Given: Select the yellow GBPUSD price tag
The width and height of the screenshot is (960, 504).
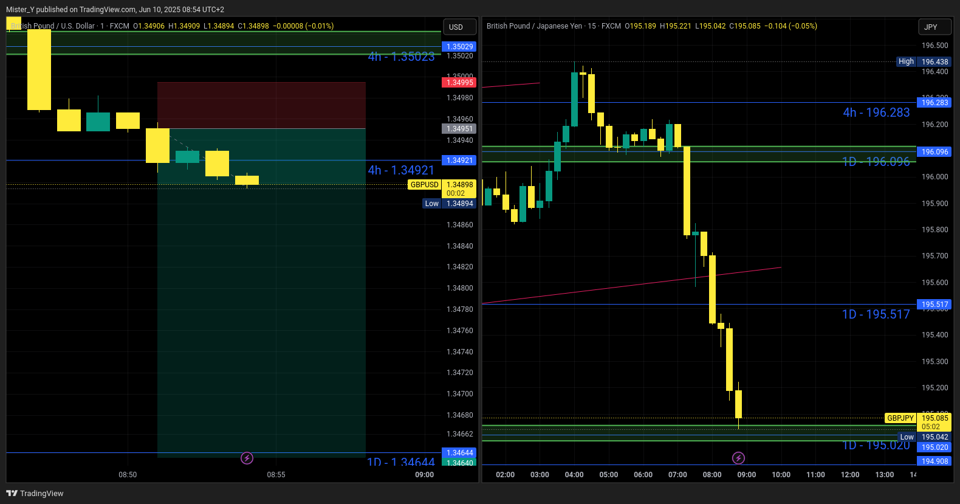Looking at the screenshot, I should pos(424,185).
